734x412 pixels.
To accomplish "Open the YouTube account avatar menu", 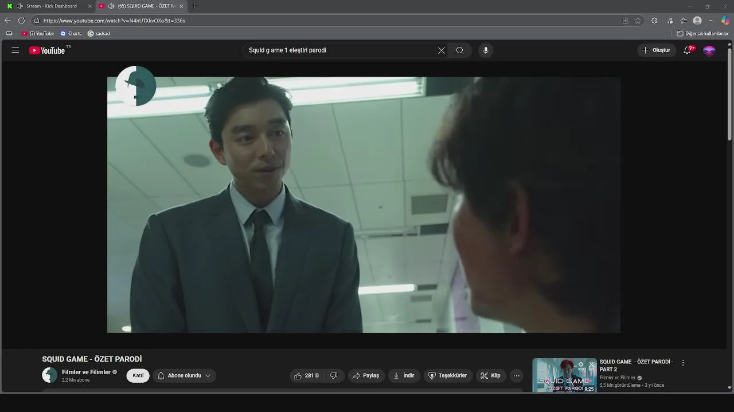I will (709, 50).
